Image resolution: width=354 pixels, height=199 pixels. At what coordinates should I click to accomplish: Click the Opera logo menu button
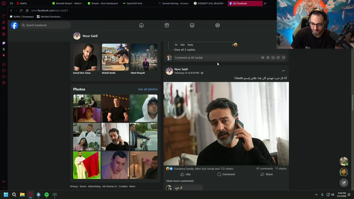click(x=4, y=3)
